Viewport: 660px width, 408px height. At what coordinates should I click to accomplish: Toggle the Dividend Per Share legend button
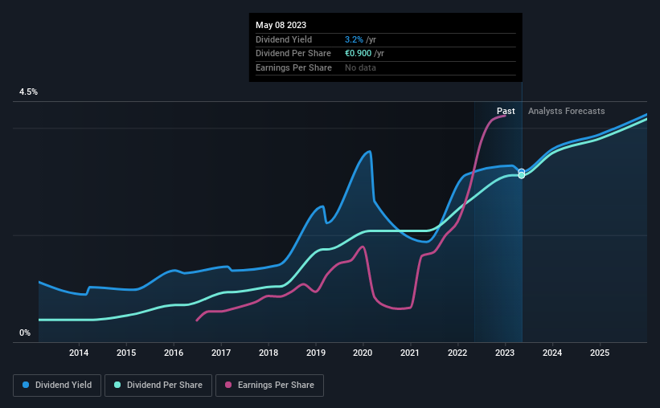click(158, 386)
